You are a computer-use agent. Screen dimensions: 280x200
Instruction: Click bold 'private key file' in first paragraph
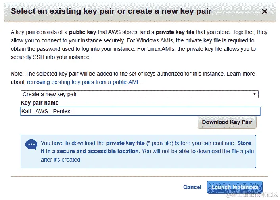[x=175, y=32]
